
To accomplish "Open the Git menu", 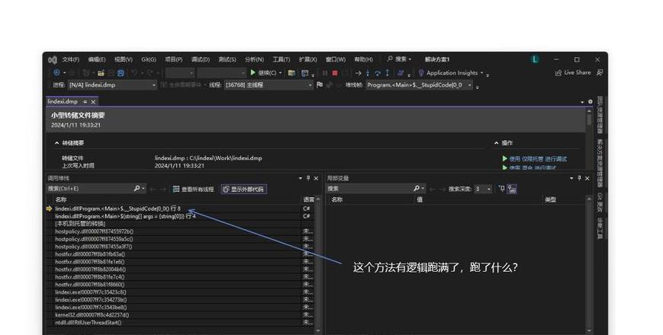I will point(149,59).
